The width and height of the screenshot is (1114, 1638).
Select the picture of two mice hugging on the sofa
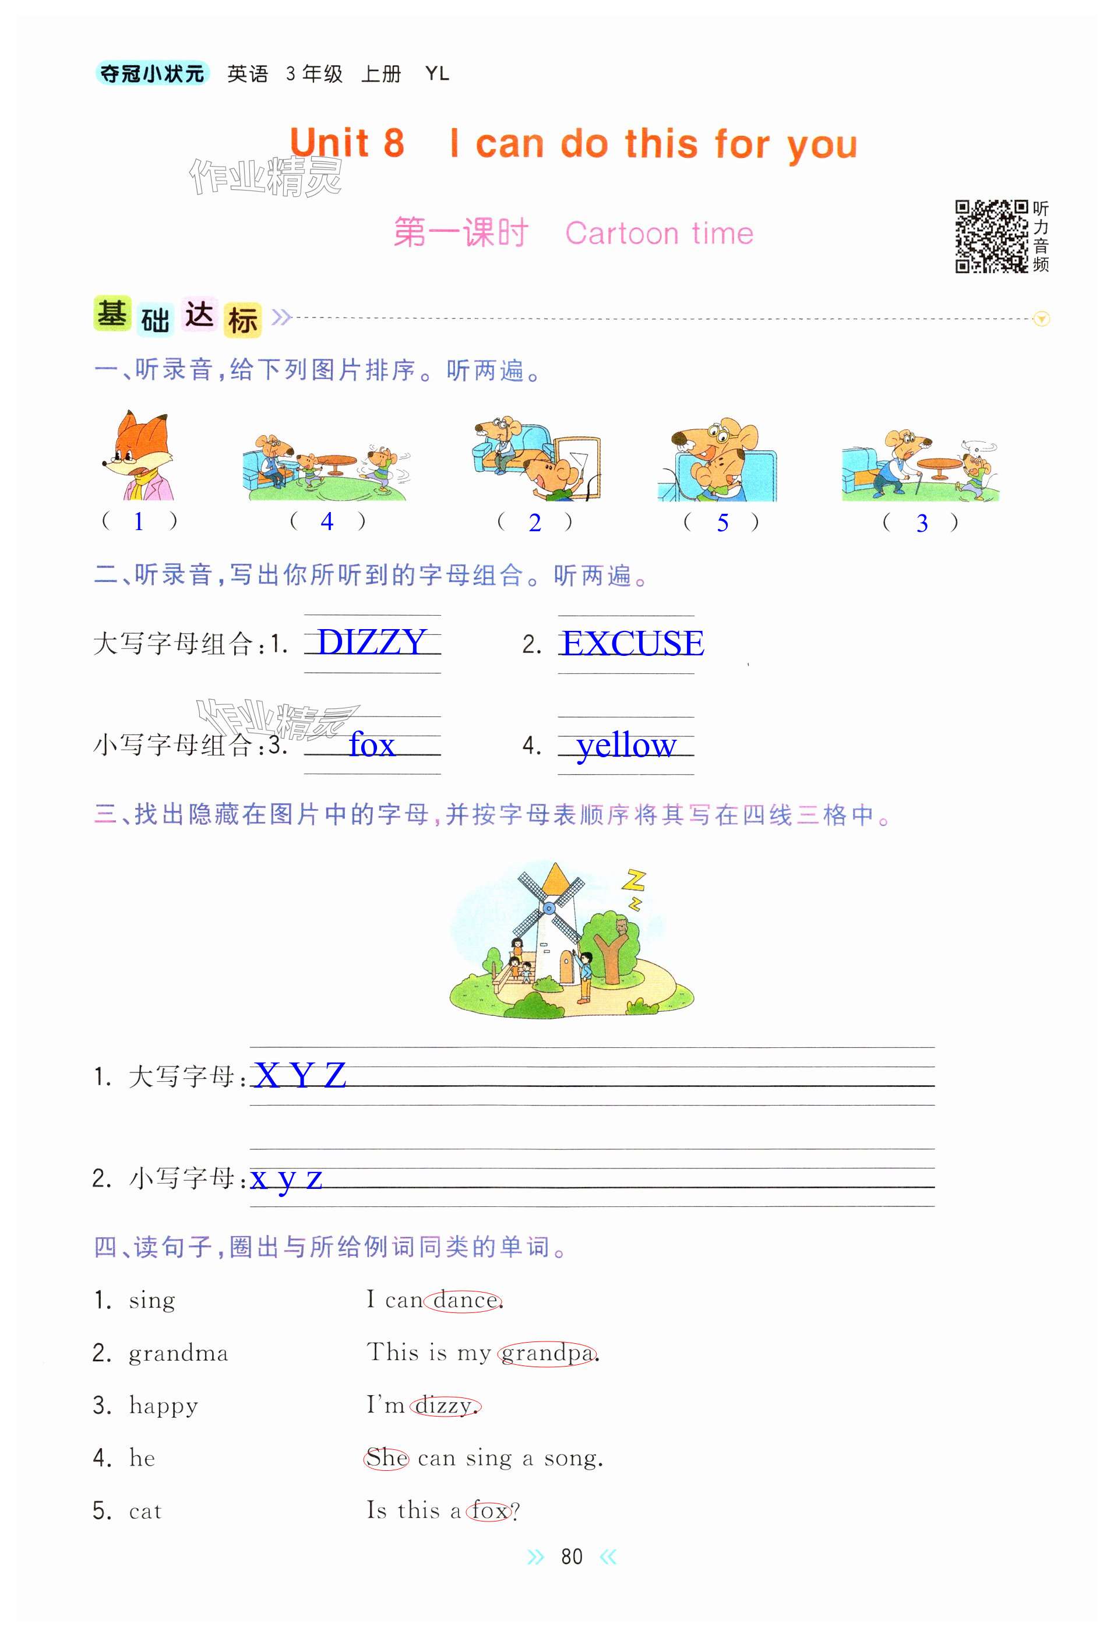click(717, 460)
